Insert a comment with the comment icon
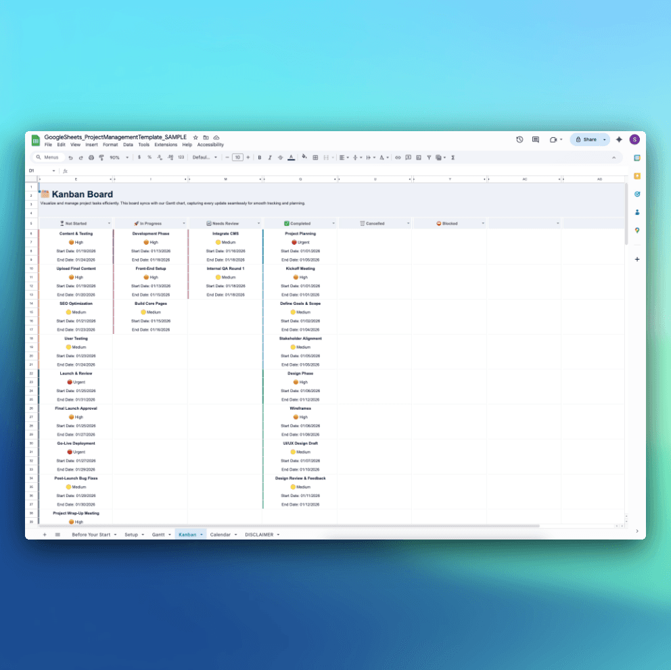This screenshot has height=670, width=671. 408,157
